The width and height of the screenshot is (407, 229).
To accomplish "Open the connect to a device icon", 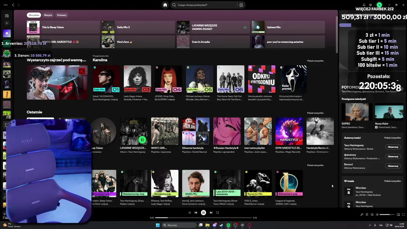I will 372,214.
